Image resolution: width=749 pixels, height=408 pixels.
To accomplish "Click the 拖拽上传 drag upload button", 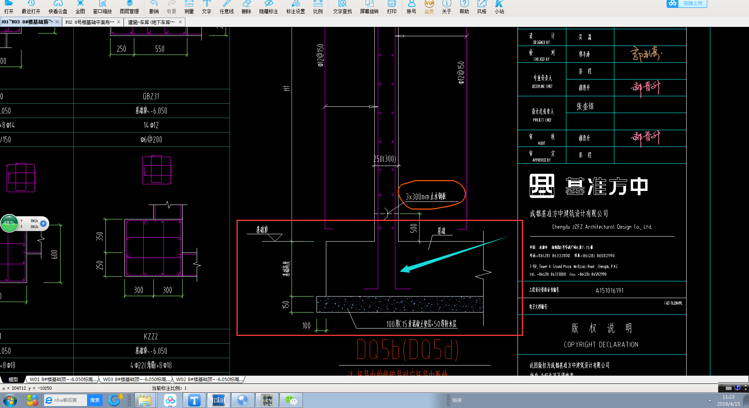I will click(x=687, y=3).
